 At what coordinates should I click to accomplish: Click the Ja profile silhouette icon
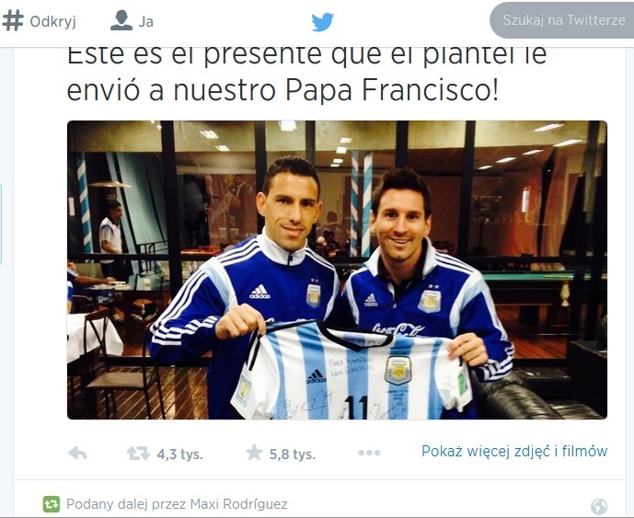point(121,20)
